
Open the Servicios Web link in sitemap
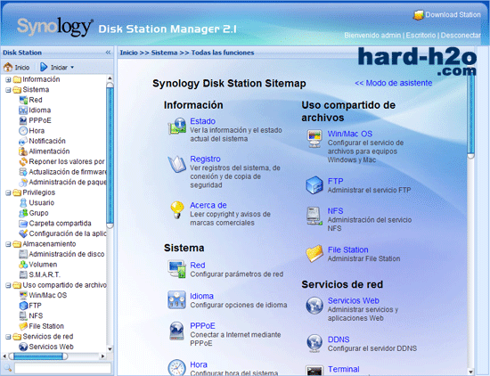(x=353, y=300)
